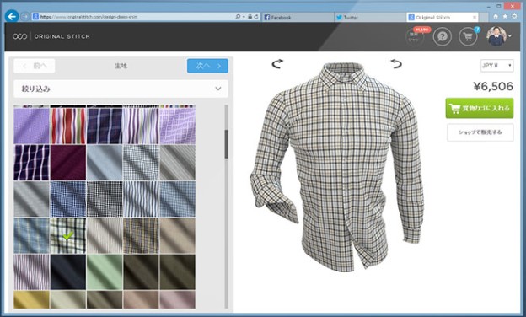This screenshot has width=526, height=317.
Task: Click the 生地 step heading
Action: [121, 66]
